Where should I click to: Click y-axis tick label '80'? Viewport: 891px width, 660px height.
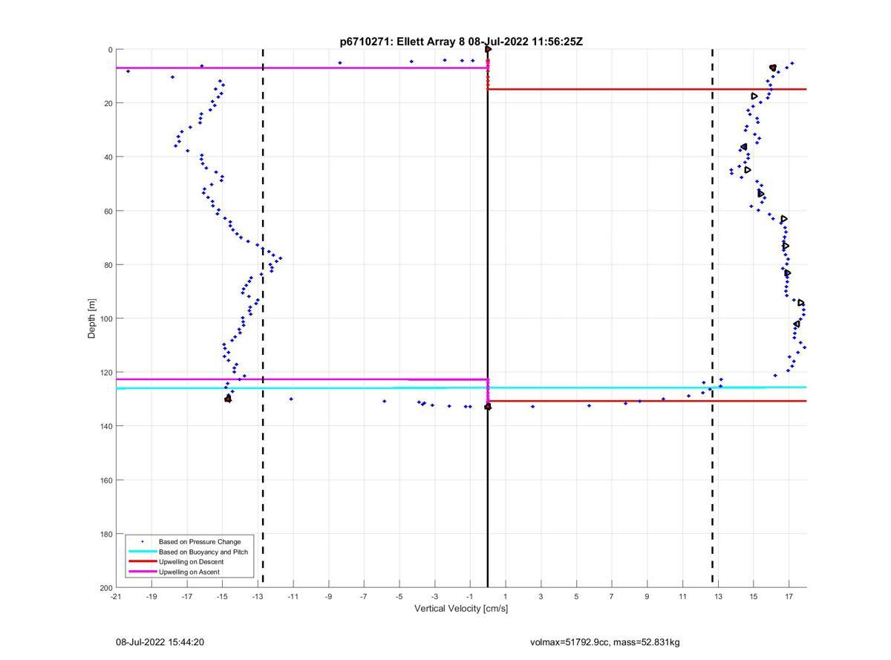[108, 265]
